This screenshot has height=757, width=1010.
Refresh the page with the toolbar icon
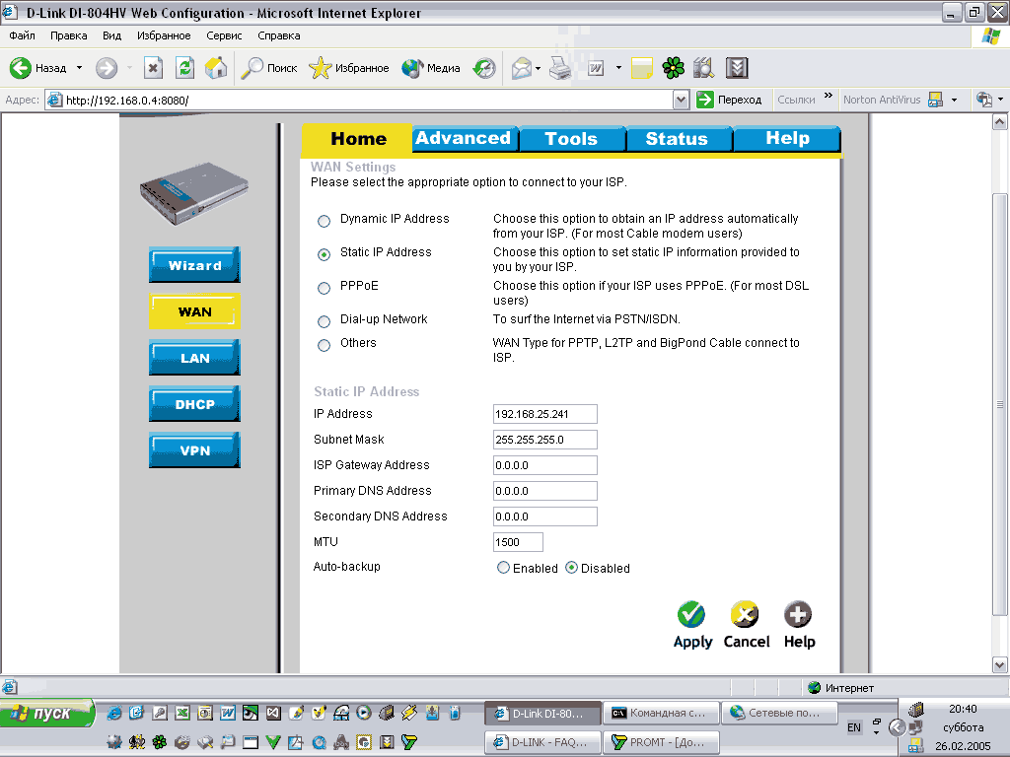point(184,68)
